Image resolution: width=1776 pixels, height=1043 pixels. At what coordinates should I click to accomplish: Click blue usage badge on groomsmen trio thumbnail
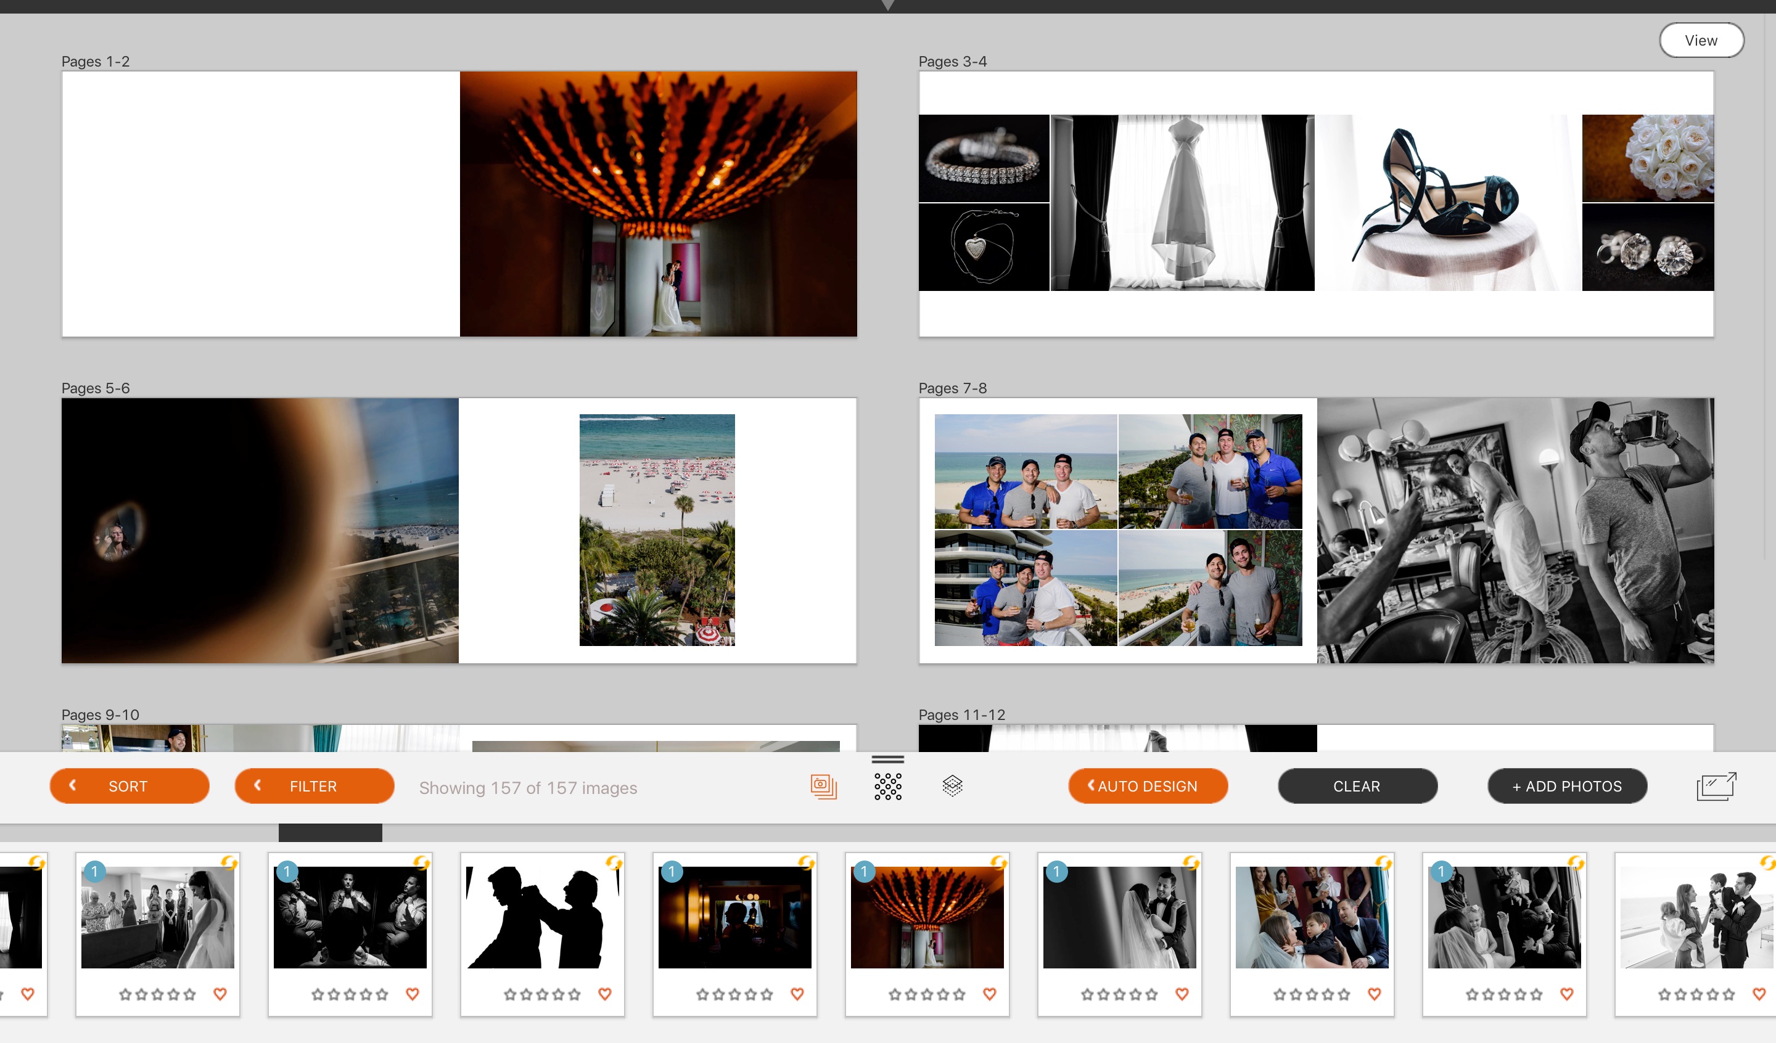pos(287,872)
